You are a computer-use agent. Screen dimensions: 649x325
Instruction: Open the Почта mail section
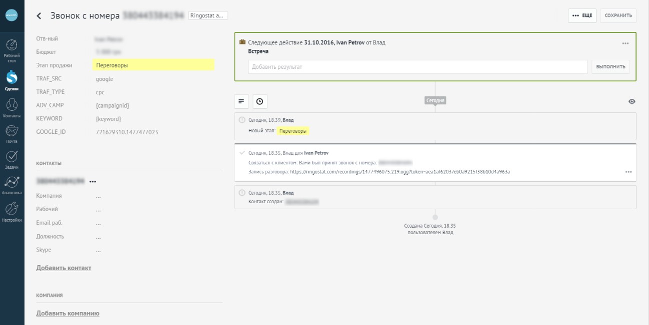point(12,134)
